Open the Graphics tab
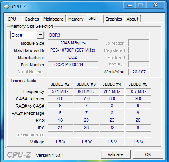Screen dimensions: 169x162 114,19
